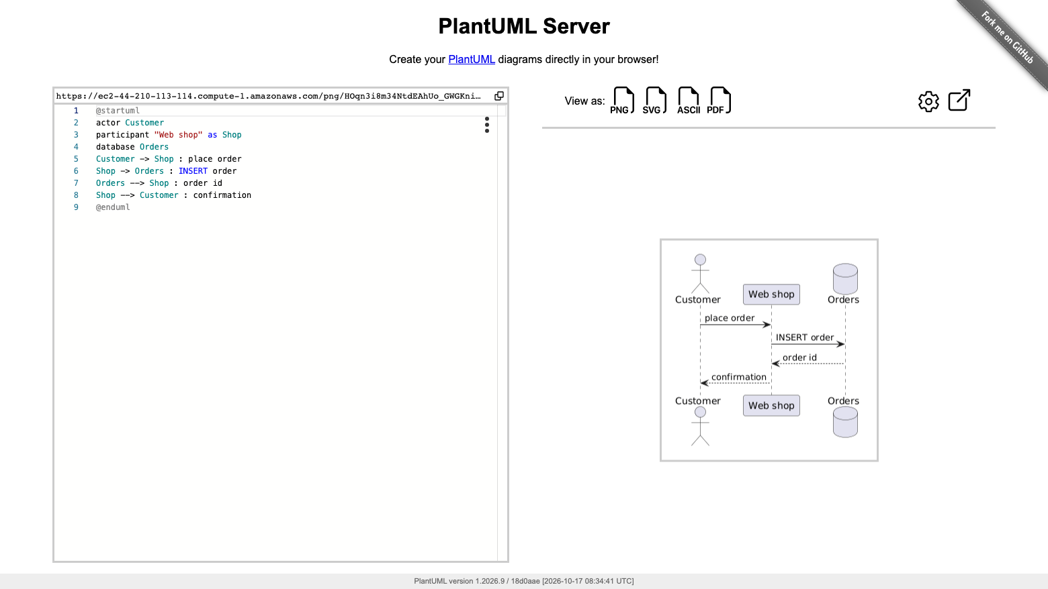Click the "place order" arrow label in diagram

click(730, 318)
